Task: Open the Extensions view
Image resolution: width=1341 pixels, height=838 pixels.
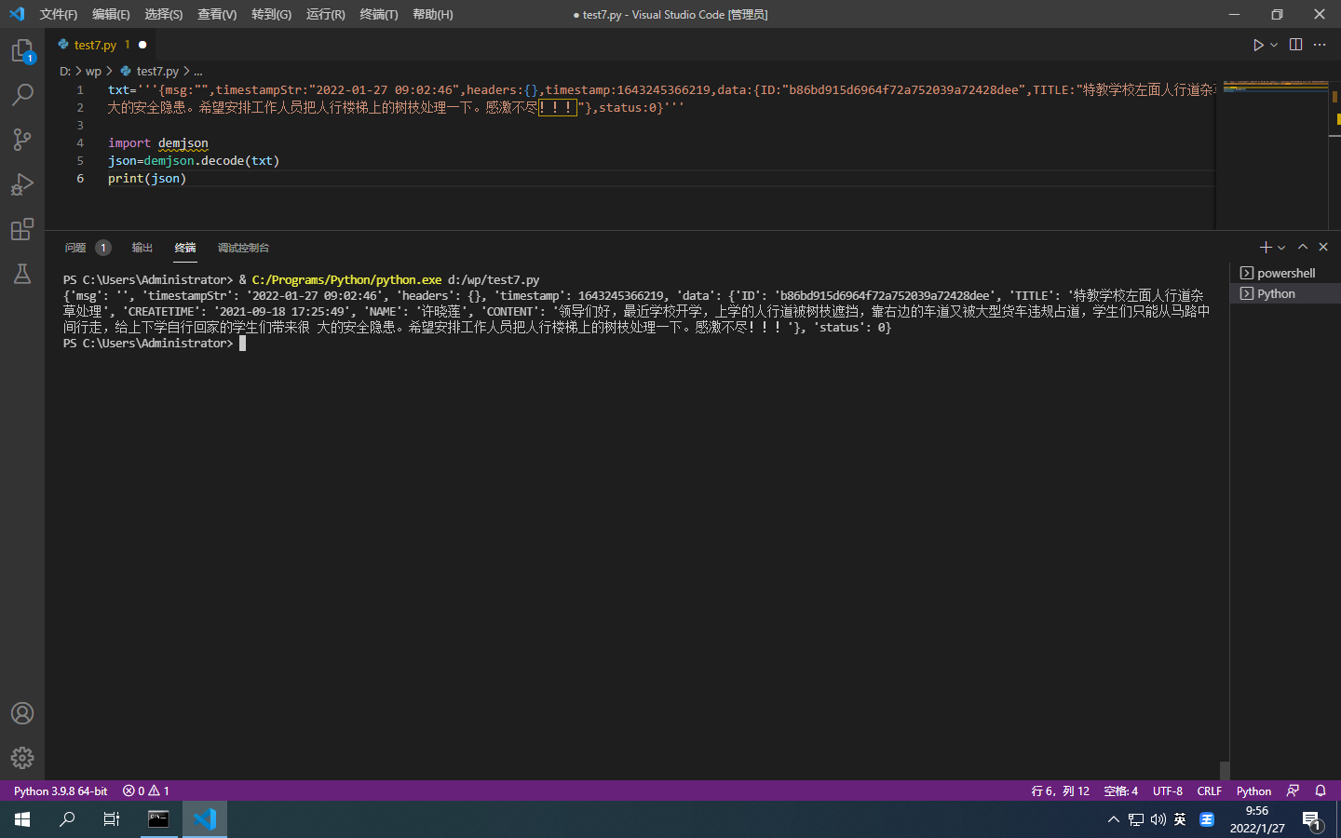Action: 22,229
